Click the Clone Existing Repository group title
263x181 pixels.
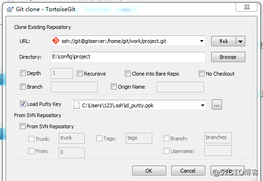click(x=42, y=27)
